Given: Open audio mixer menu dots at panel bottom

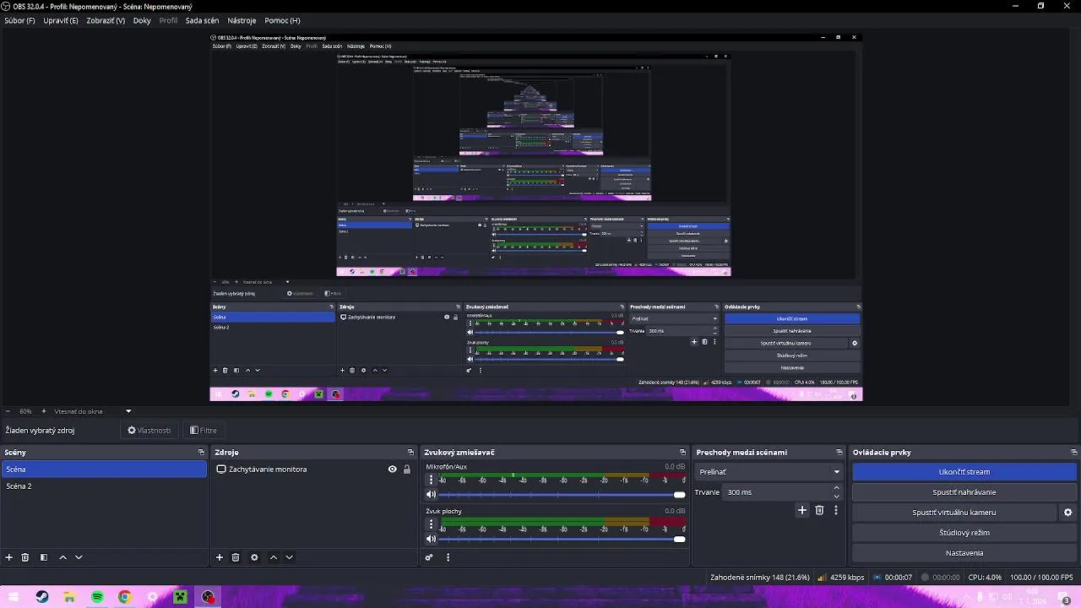Looking at the screenshot, I should click(448, 557).
